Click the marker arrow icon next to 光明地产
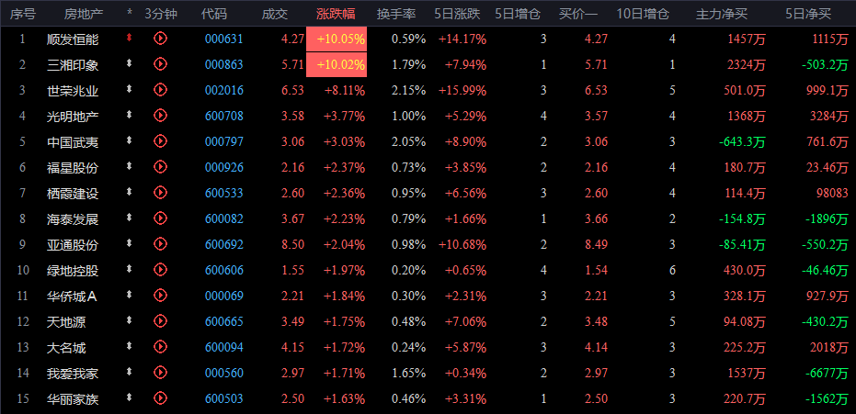 point(130,116)
